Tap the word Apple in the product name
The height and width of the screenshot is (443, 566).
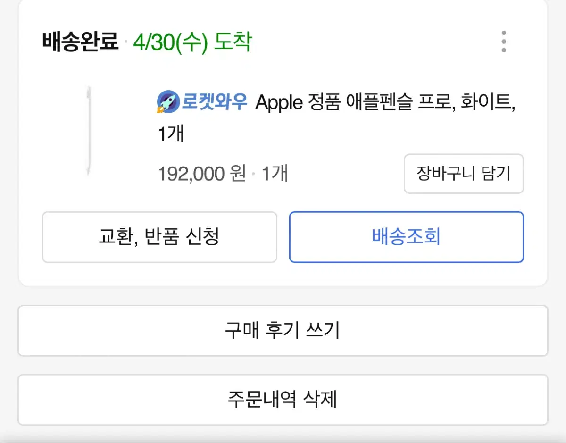279,103
